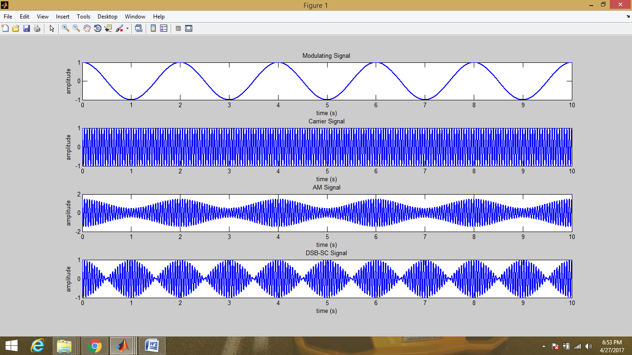Viewport: 632px width, 355px height.
Task: Click inside the Modulating Signal axes
Action: 327,81
